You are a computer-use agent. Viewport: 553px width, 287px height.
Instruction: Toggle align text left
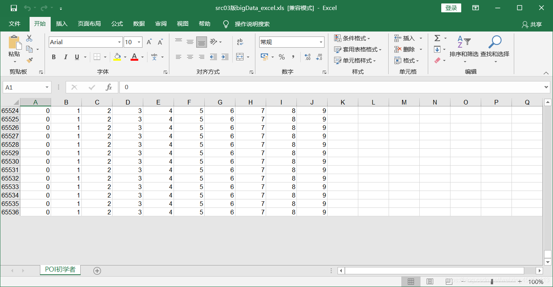tap(179, 57)
